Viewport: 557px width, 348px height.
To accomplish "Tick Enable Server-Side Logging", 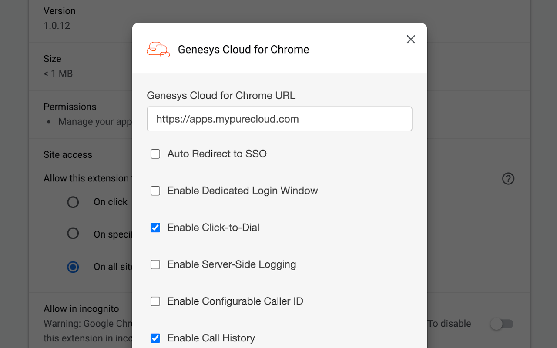I will coord(155,264).
